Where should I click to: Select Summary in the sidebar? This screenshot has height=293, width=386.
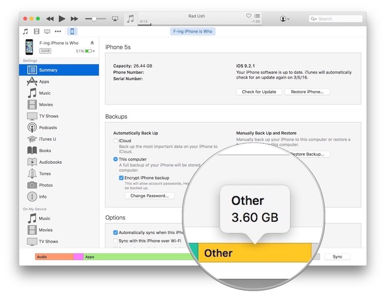[59, 70]
